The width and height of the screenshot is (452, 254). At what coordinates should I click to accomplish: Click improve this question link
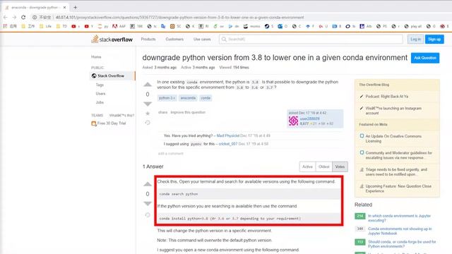click(188, 112)
